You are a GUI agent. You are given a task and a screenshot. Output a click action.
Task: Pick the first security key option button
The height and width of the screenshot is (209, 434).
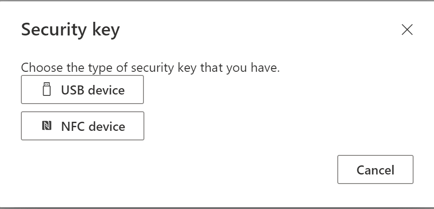click(82, 90)
